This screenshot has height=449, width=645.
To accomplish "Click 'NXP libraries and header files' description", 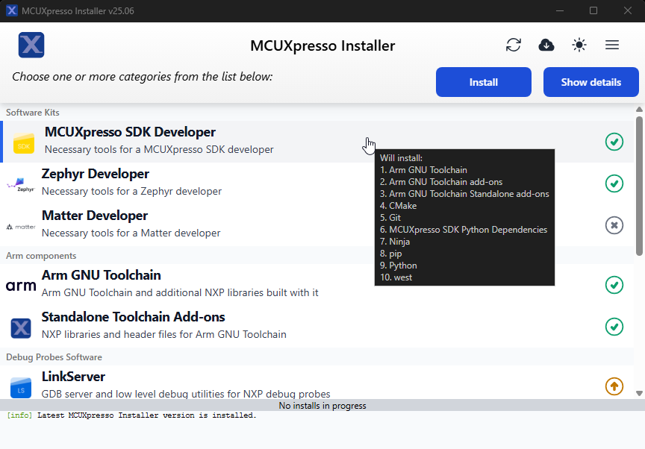I will (163, 334).
